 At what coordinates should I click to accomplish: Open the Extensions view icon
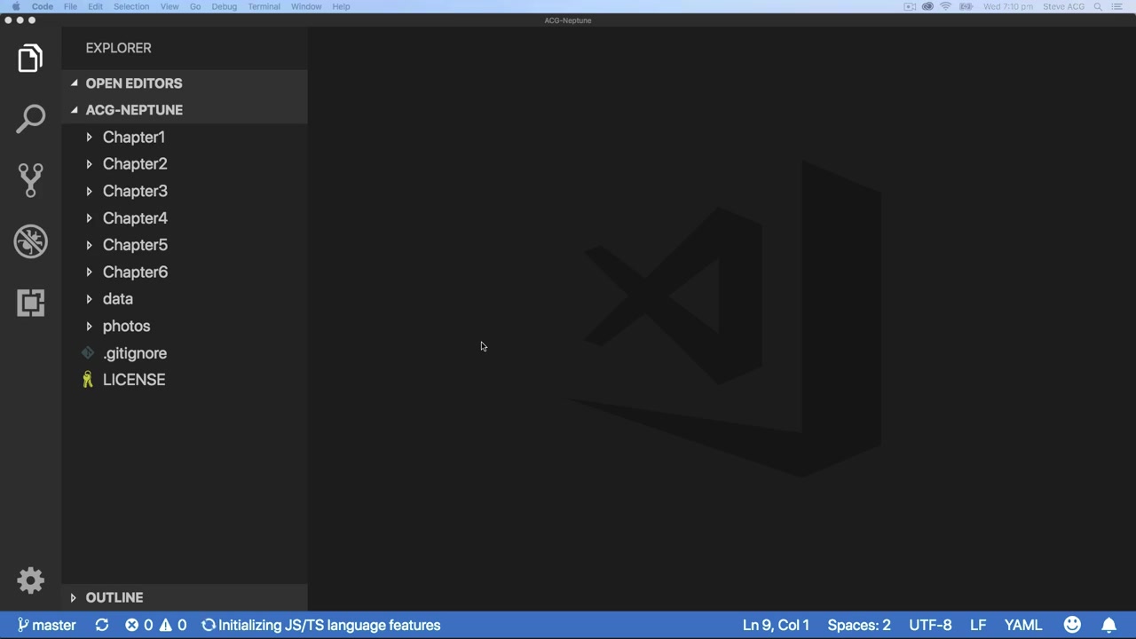pyautogui.click(x=30, y=303)
